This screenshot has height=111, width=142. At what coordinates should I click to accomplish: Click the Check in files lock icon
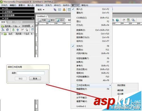coord(27,30)
